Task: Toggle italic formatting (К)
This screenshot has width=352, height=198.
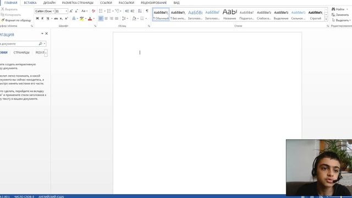Action: (x=42, y=18)
